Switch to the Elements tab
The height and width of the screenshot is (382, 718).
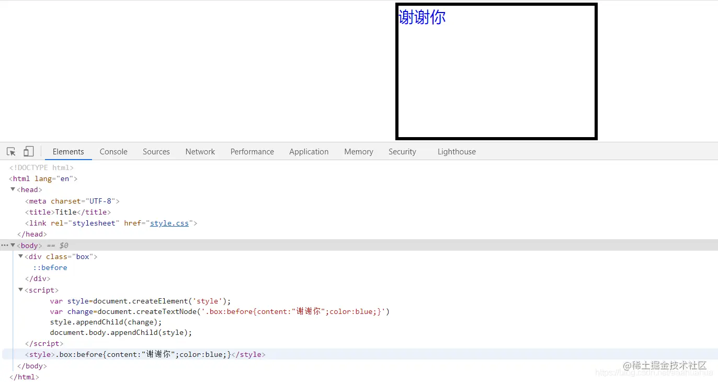point(68,152)
